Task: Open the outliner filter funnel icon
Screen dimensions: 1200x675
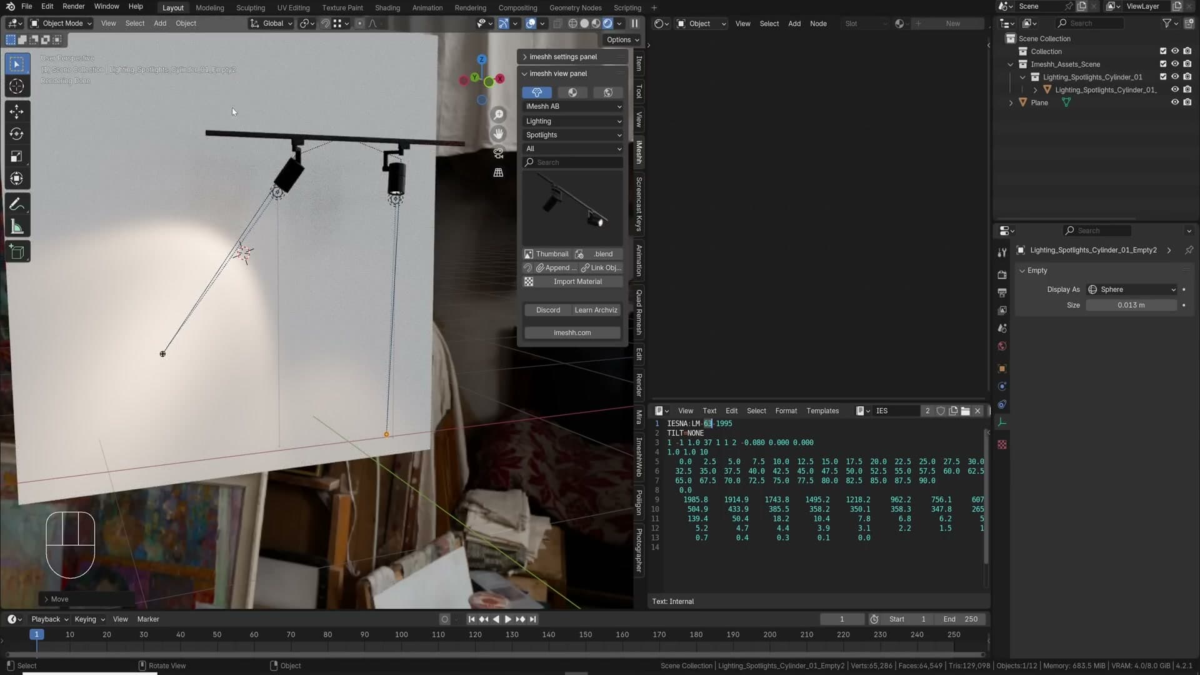Action: pyautogui.click(x=1166, y=23)
